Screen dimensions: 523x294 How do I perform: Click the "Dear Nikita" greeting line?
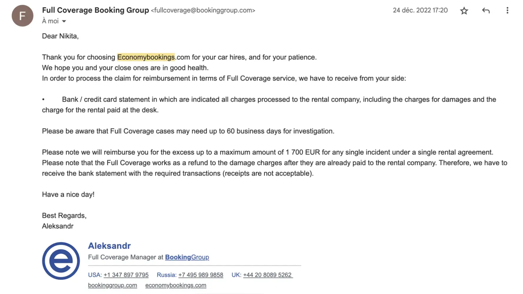[60, 36]
